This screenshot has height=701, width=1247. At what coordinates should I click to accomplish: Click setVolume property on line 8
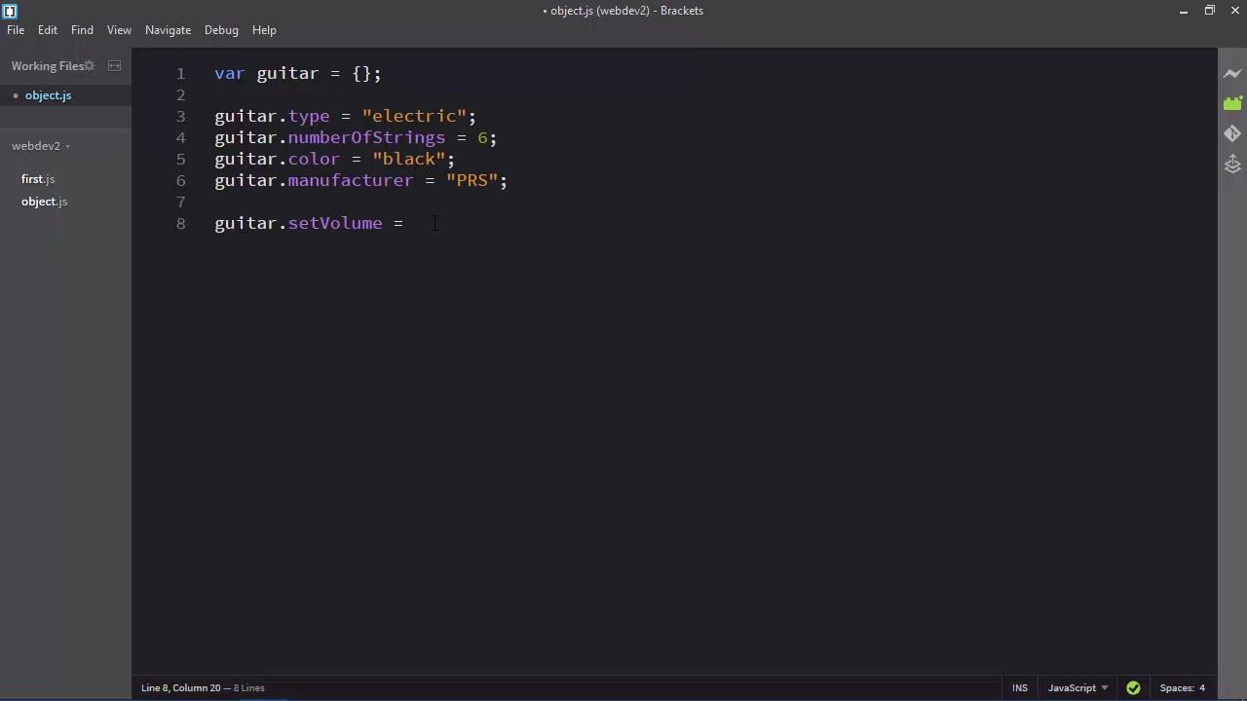pos(335,224)
